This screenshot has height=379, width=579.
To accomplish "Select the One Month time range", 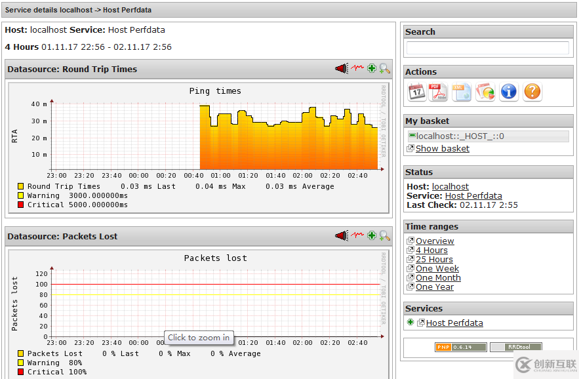I will [438, 278].
